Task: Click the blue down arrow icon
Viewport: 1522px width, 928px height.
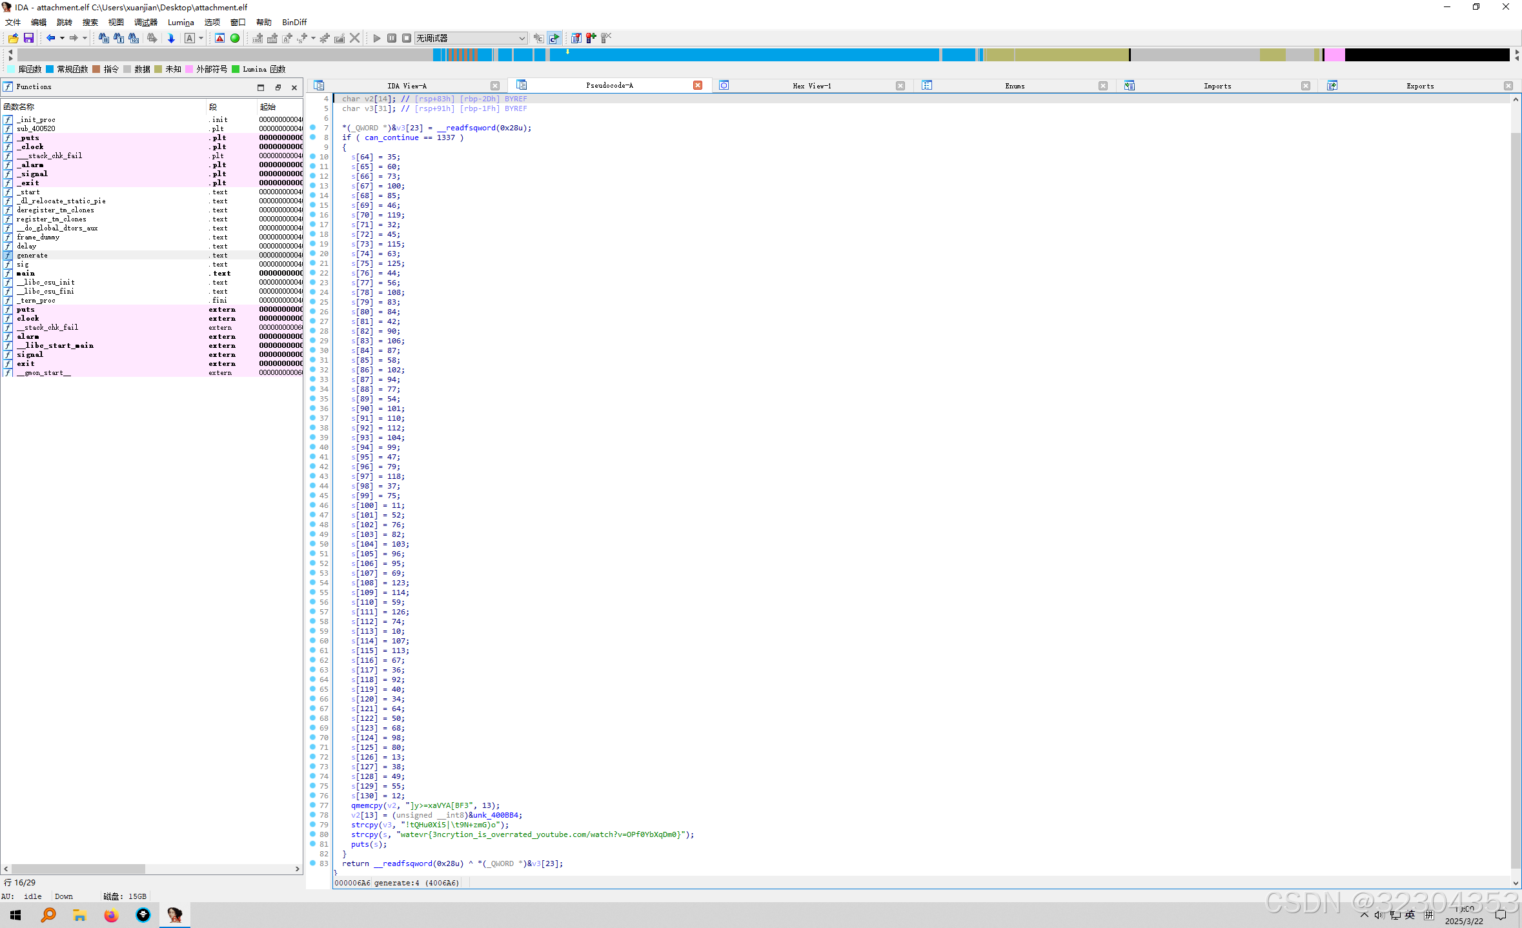Action: click(171, 38)
